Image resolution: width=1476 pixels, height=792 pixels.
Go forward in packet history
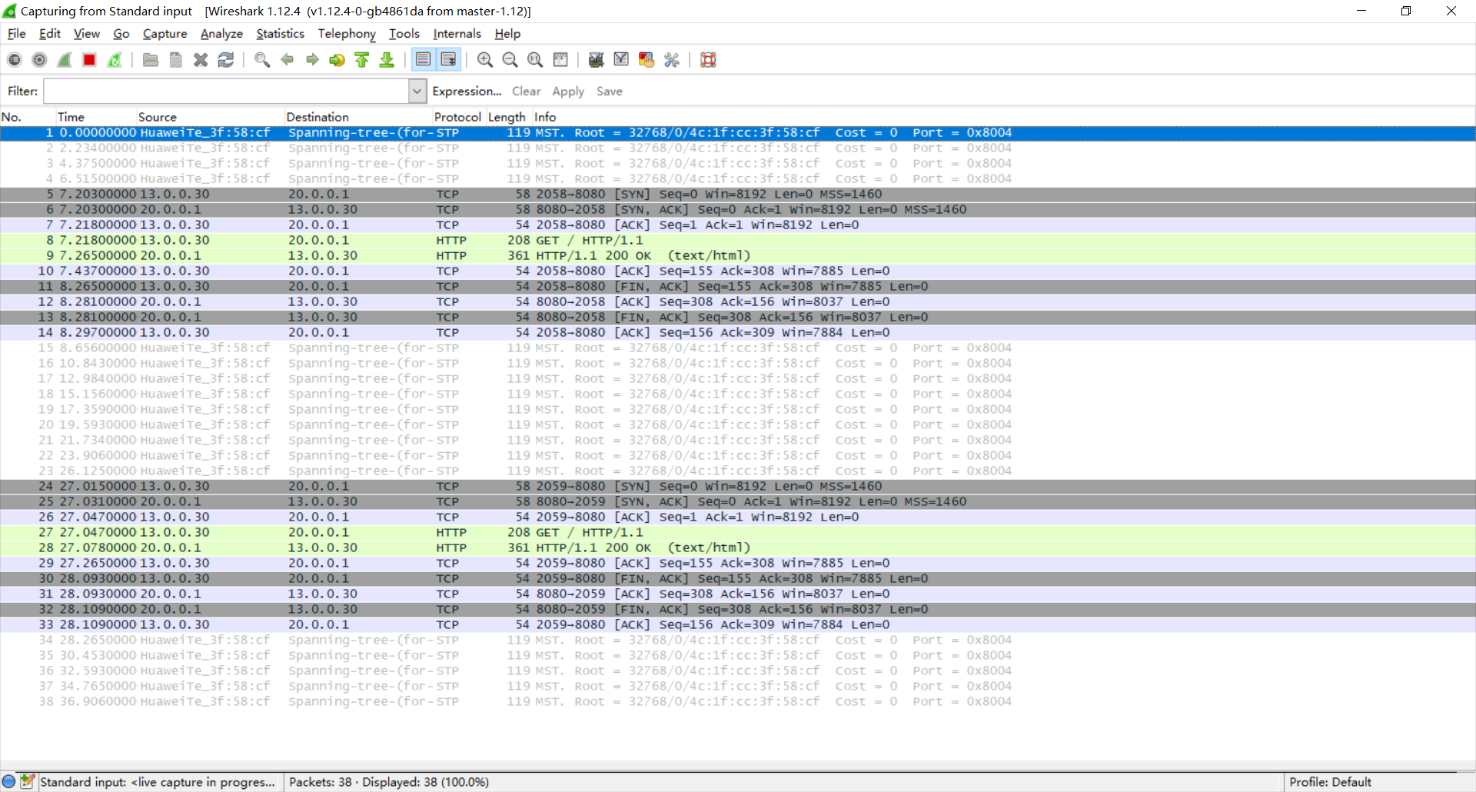point(312,60)
